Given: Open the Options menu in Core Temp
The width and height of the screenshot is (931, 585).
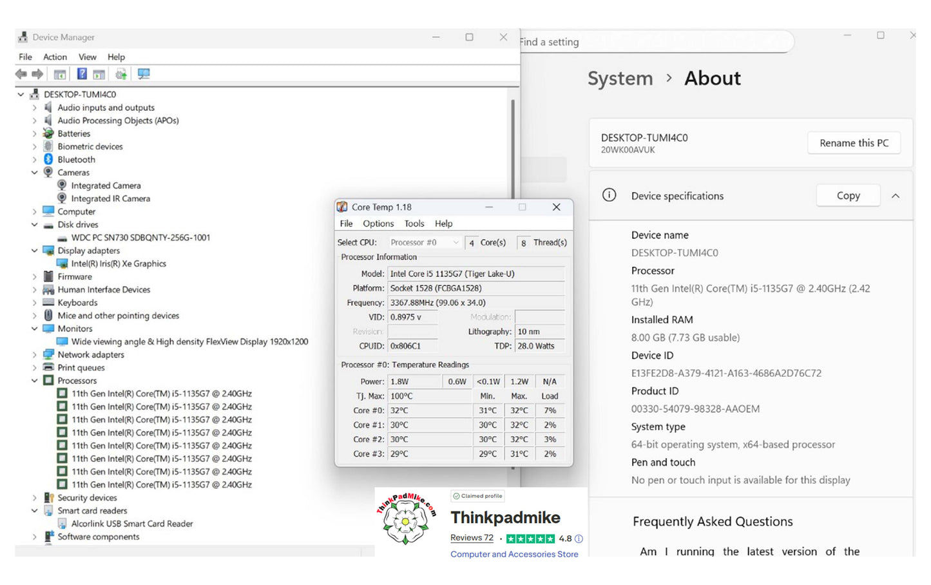Looking at the screenshot, I should click(378, 224).
